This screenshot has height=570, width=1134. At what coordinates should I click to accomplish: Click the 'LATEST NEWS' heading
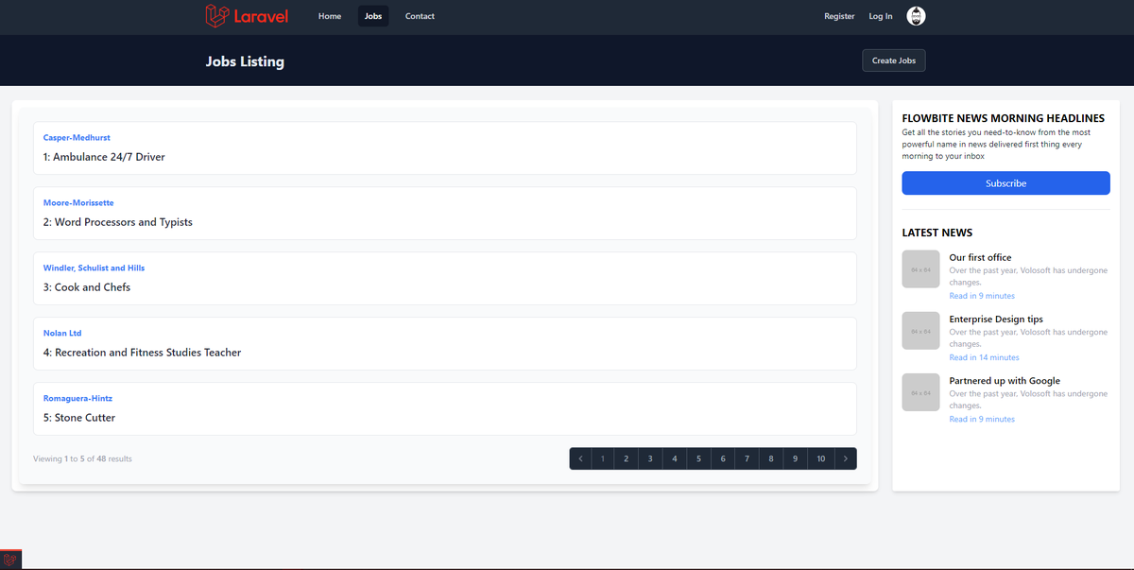[937, 233]
